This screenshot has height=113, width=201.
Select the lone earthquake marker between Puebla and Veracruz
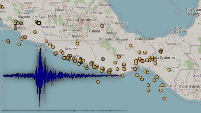point(102,26)
